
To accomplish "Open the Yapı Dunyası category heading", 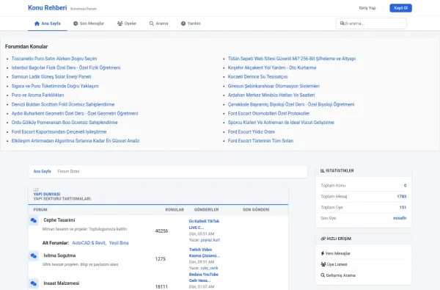I will pos(47,194).
